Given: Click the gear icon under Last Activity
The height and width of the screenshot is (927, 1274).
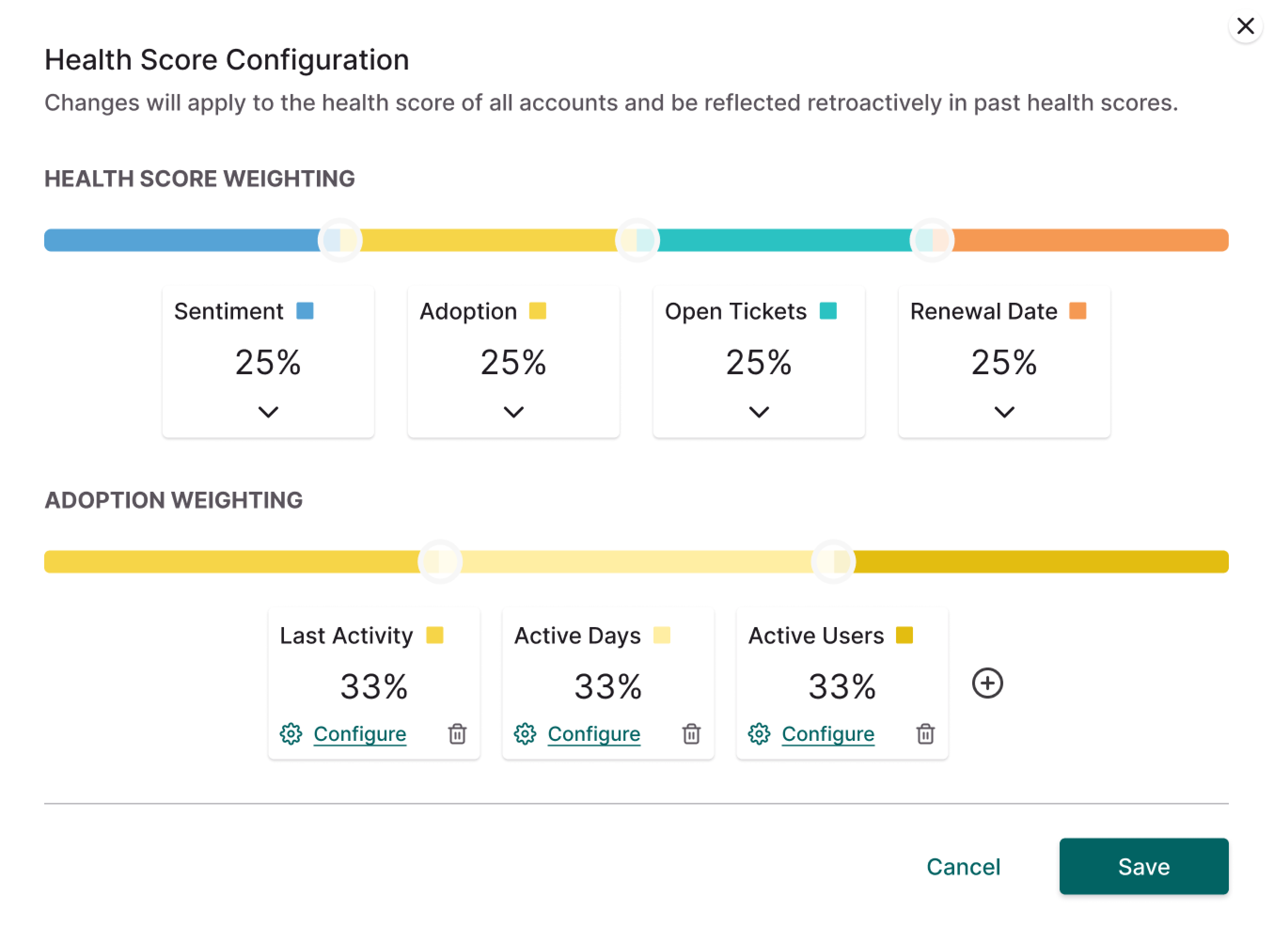Looking at the screenshot, I should coord(291,734).
